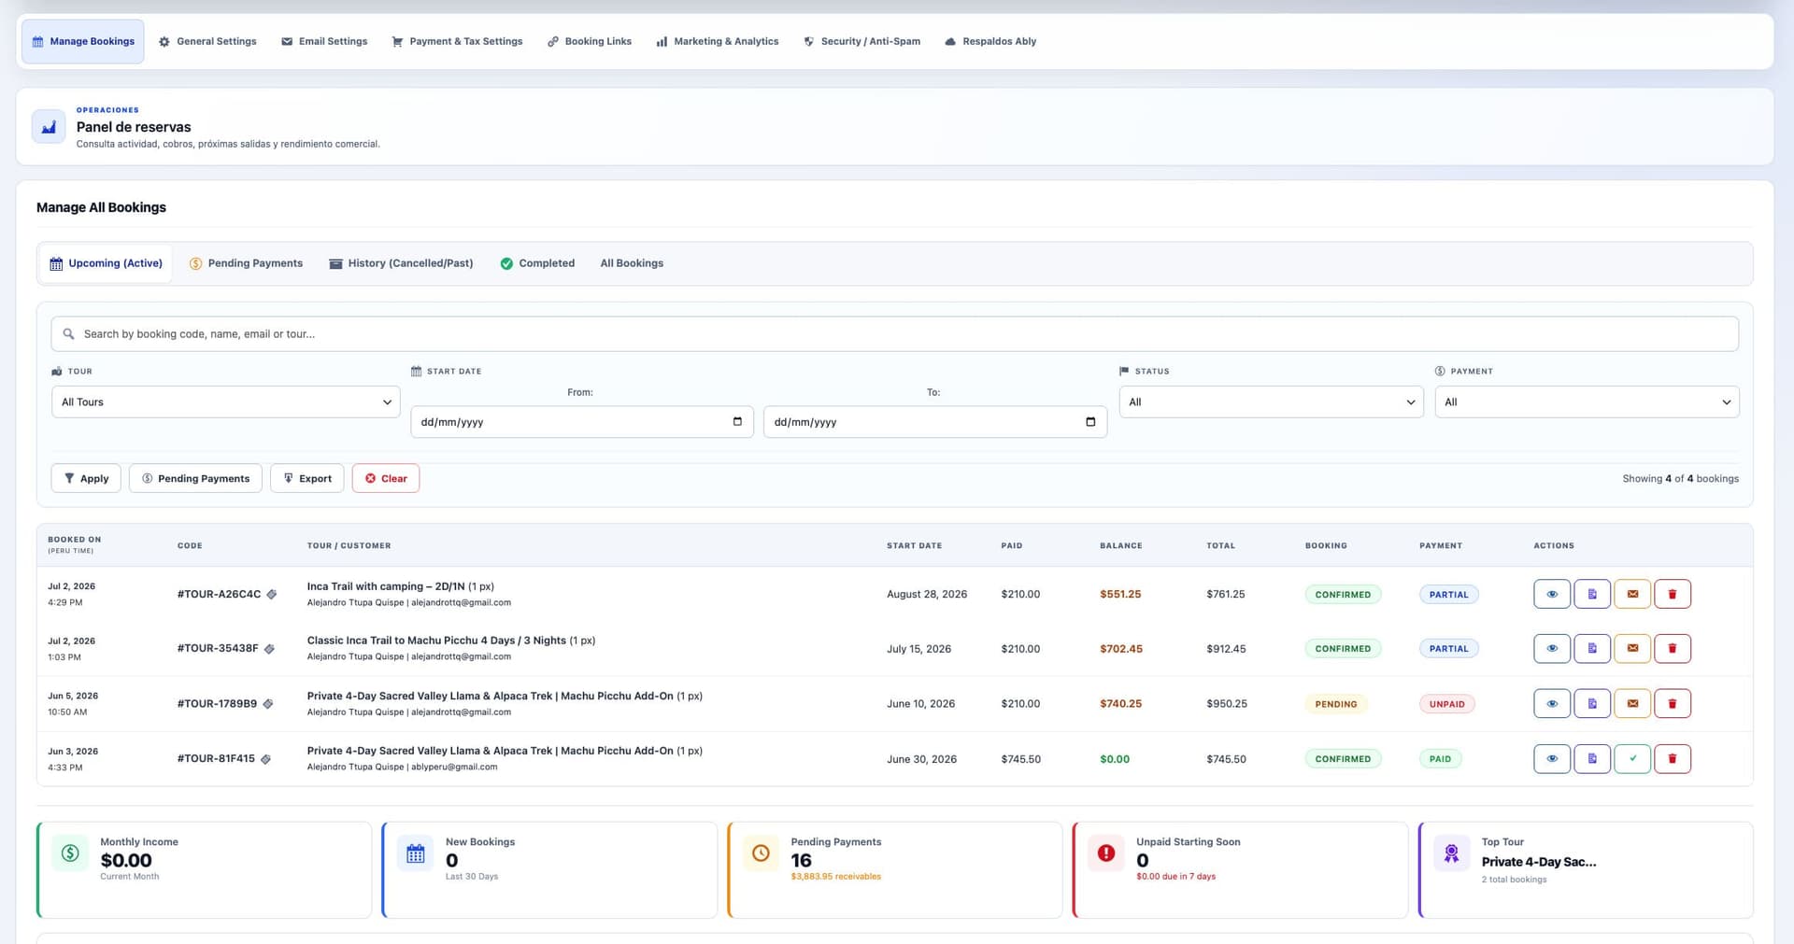View booking #TOUR-1789B9 details eye icon

point(1552,703)
